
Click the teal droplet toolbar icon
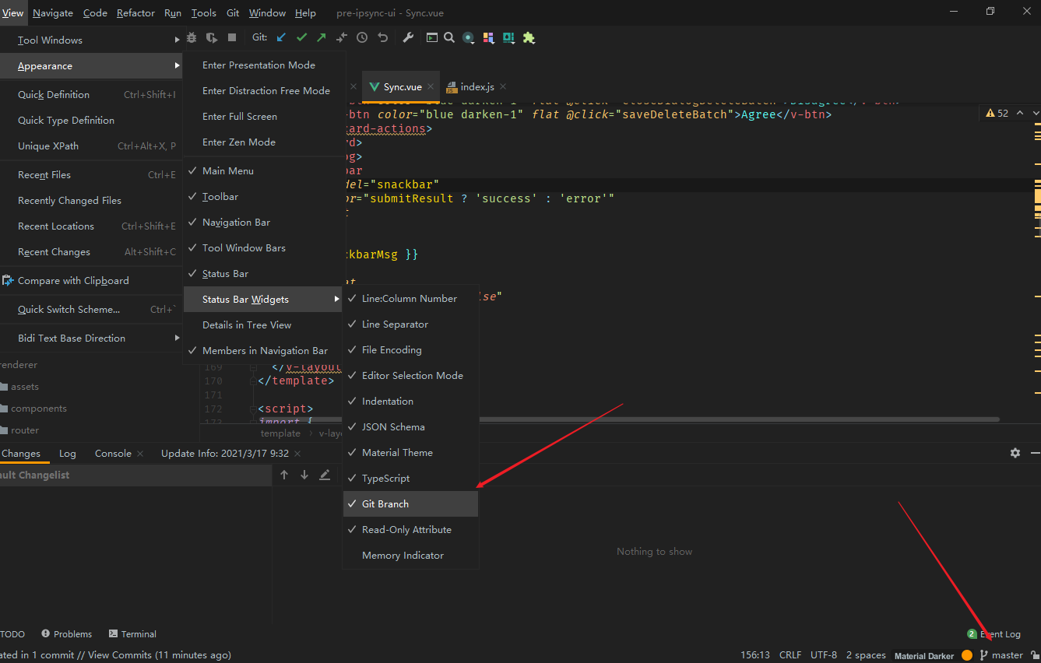508,37
